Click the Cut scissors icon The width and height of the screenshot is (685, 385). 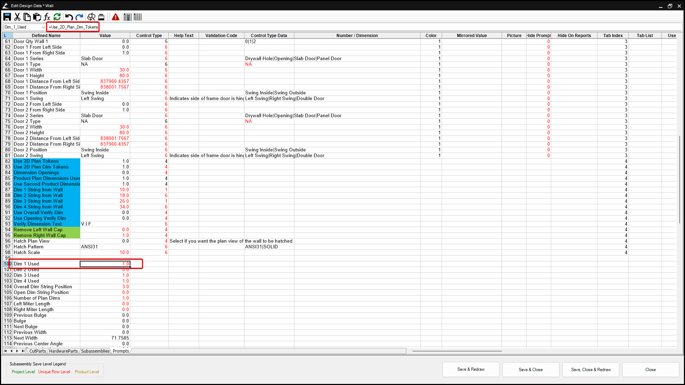point(17,17)
